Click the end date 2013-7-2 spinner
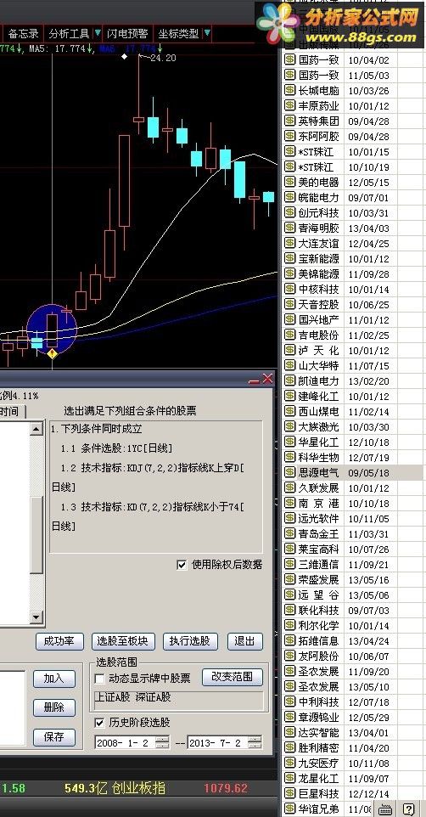Viewport: 426px width, 817px height. [x=255, y=742]
